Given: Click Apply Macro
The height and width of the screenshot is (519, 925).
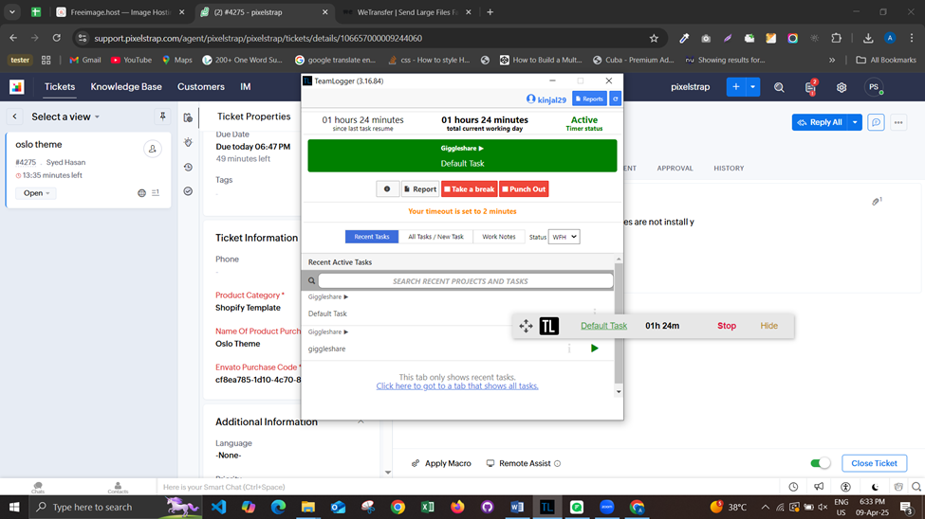Looking at the screenshot, I should coord(441,463).
